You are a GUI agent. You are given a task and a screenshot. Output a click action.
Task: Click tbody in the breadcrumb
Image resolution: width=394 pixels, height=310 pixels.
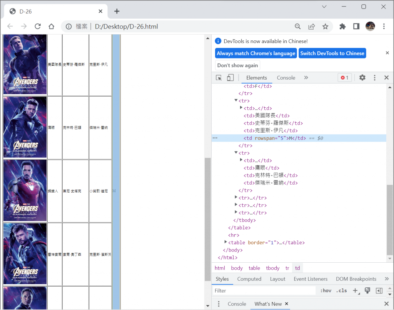pos(273,268)
